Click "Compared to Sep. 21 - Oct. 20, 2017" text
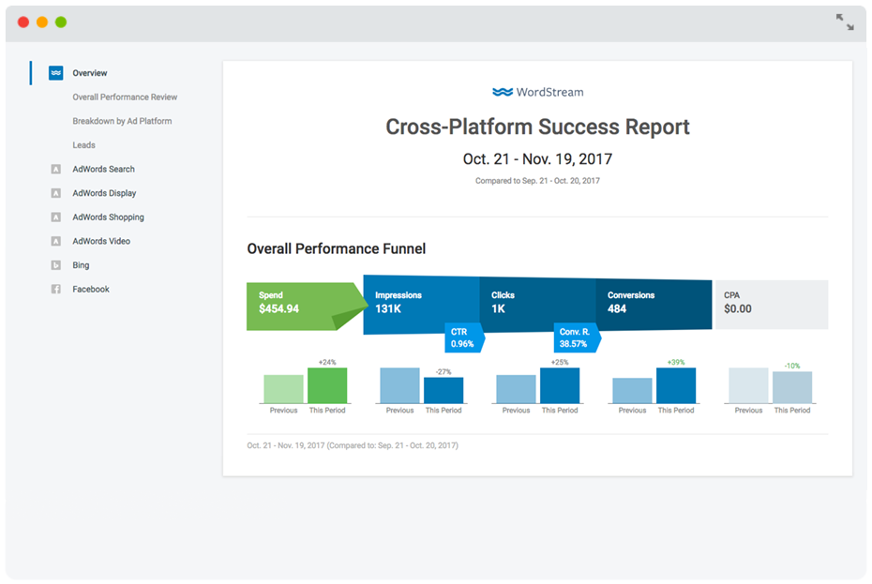Image resolution: width=872 pixels, height=584 pixels. [x=537, y=181]
